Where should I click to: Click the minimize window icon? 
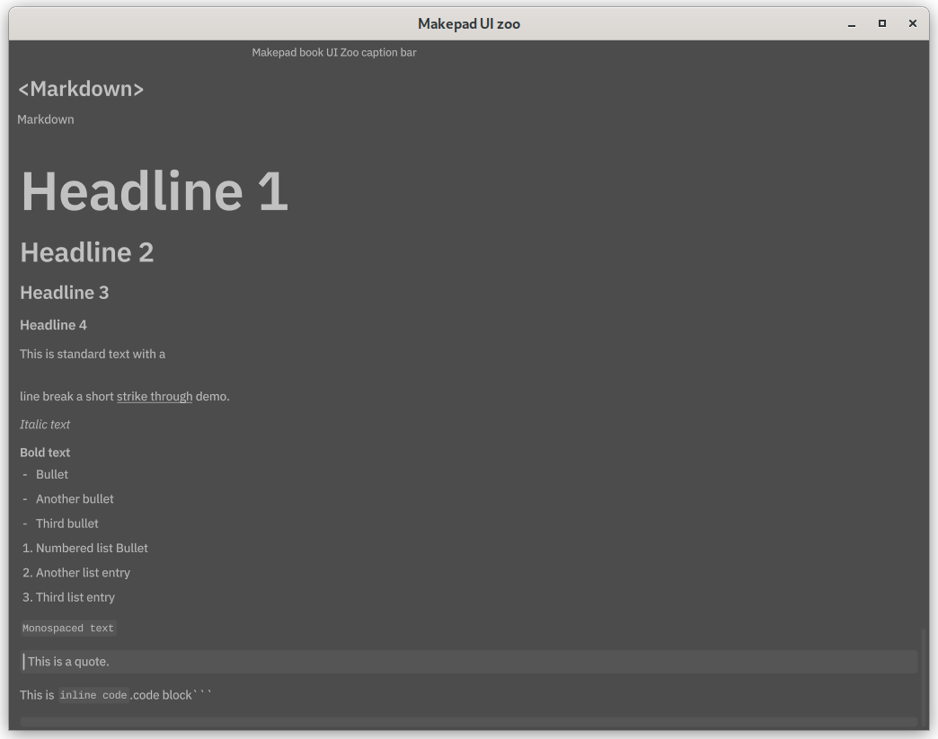(x=850, y=23)
